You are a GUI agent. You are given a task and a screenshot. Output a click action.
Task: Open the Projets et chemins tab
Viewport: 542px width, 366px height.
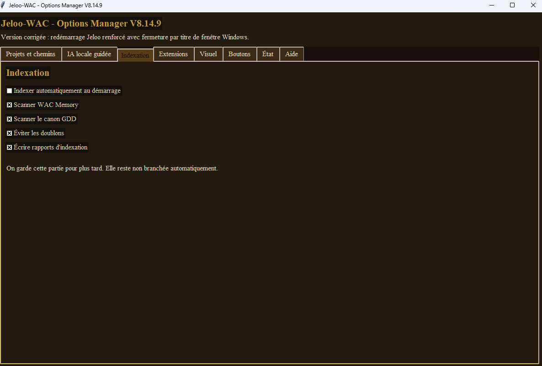tap(31, 54)
